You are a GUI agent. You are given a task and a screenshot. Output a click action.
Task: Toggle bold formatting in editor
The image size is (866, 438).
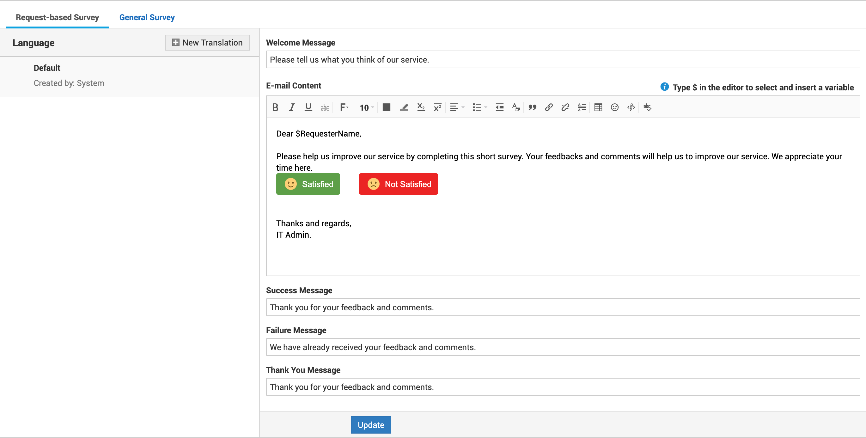pos(275,107)
